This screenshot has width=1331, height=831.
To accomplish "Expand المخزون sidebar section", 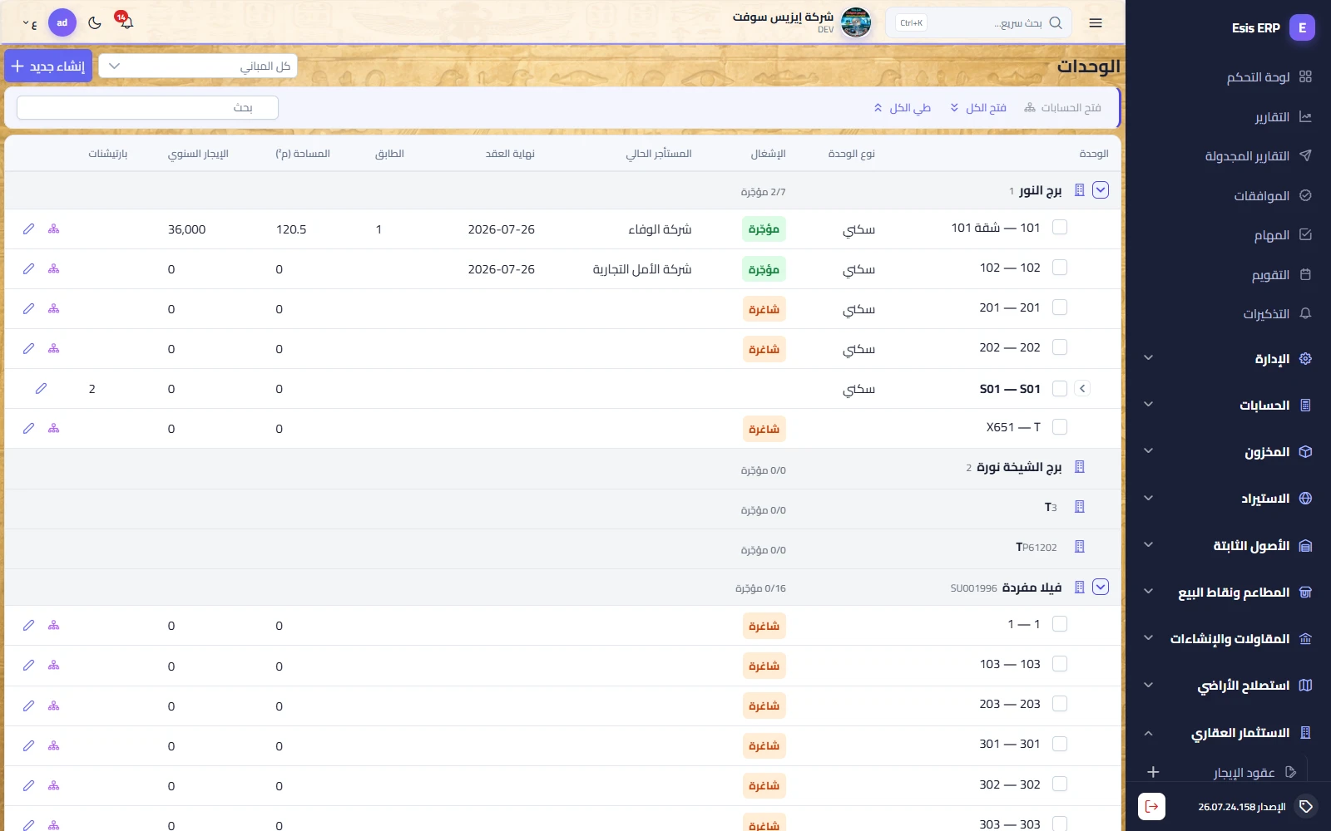I will pyautogui.click(x=1227, y=452).
